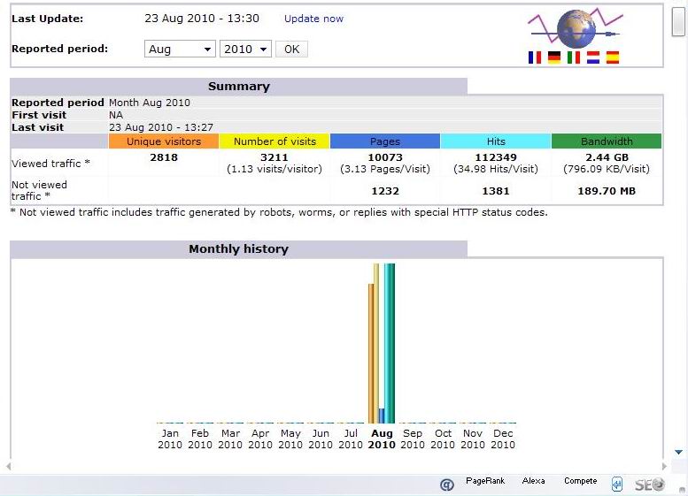Click the Last Update time 23 Aug 2010 - 13:30

(x=202, y=19)
